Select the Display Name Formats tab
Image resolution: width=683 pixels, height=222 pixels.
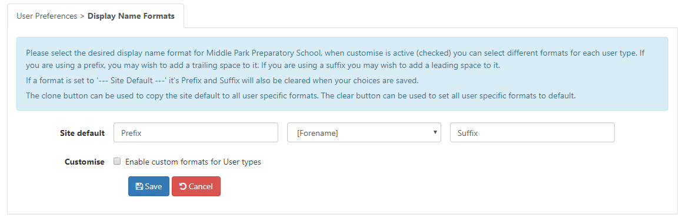point(131,16)
